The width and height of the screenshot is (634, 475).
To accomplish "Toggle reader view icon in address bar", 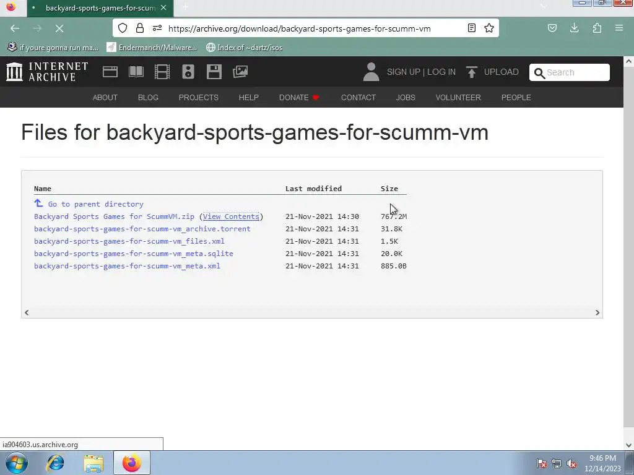I will pyautogui.click(x=471, y=28).
